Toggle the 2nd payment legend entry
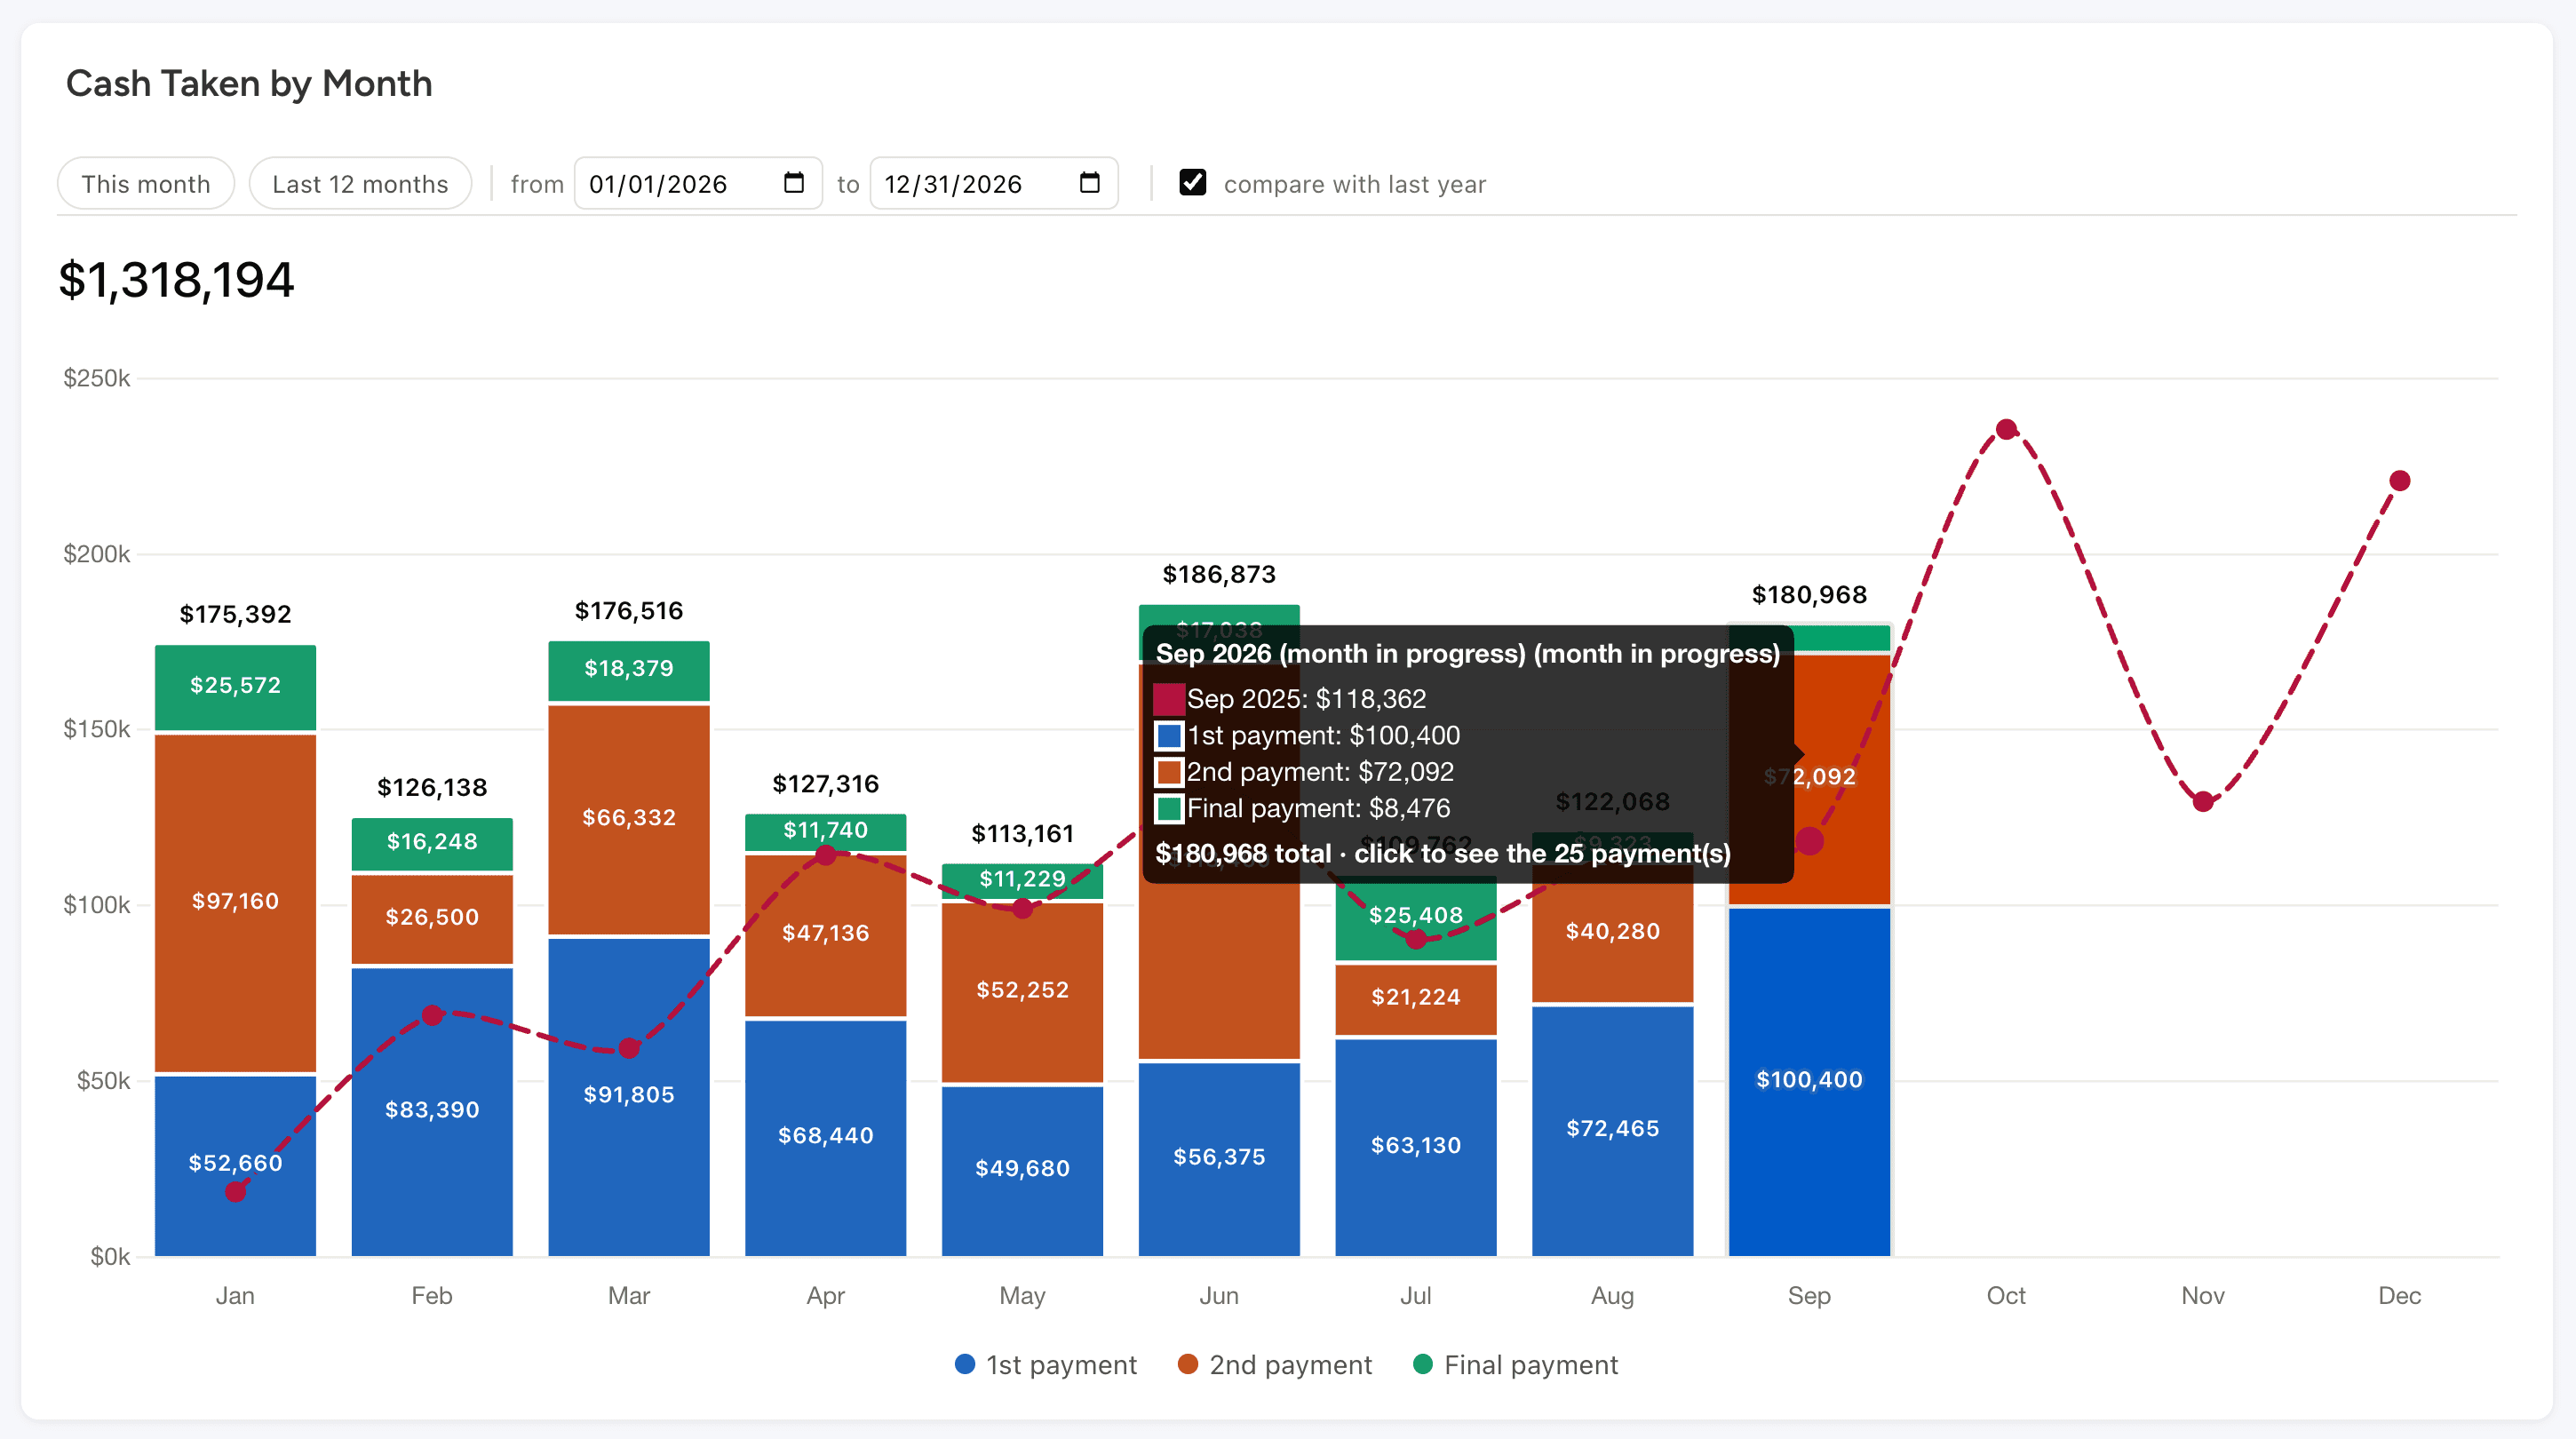The height and width of the screenshot is (1439, 2576). click(1275, 1365)
